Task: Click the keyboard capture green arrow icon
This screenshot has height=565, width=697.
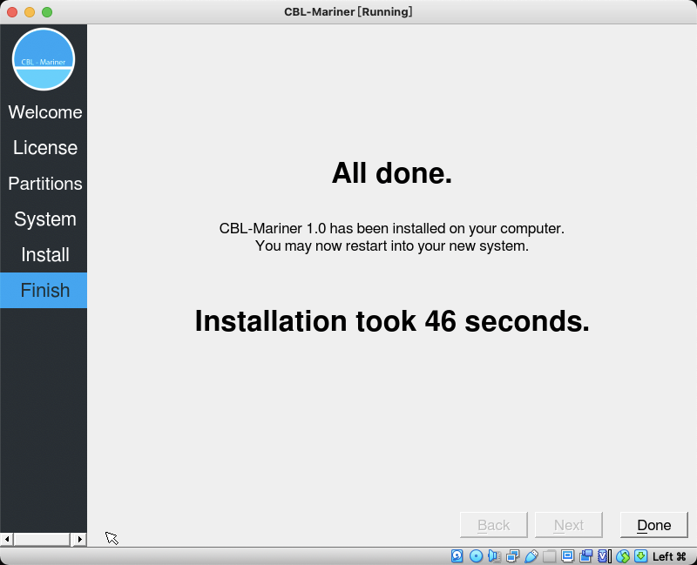Action: point(640,555)
